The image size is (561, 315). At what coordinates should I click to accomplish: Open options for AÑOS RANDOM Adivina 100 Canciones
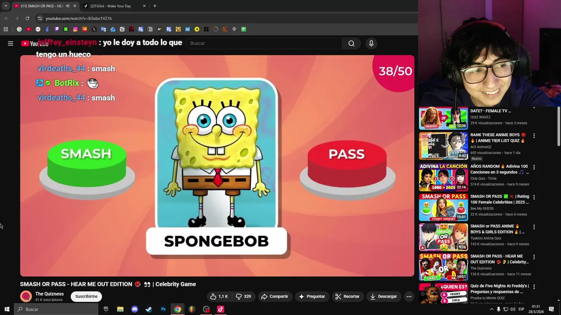(534, 167)
